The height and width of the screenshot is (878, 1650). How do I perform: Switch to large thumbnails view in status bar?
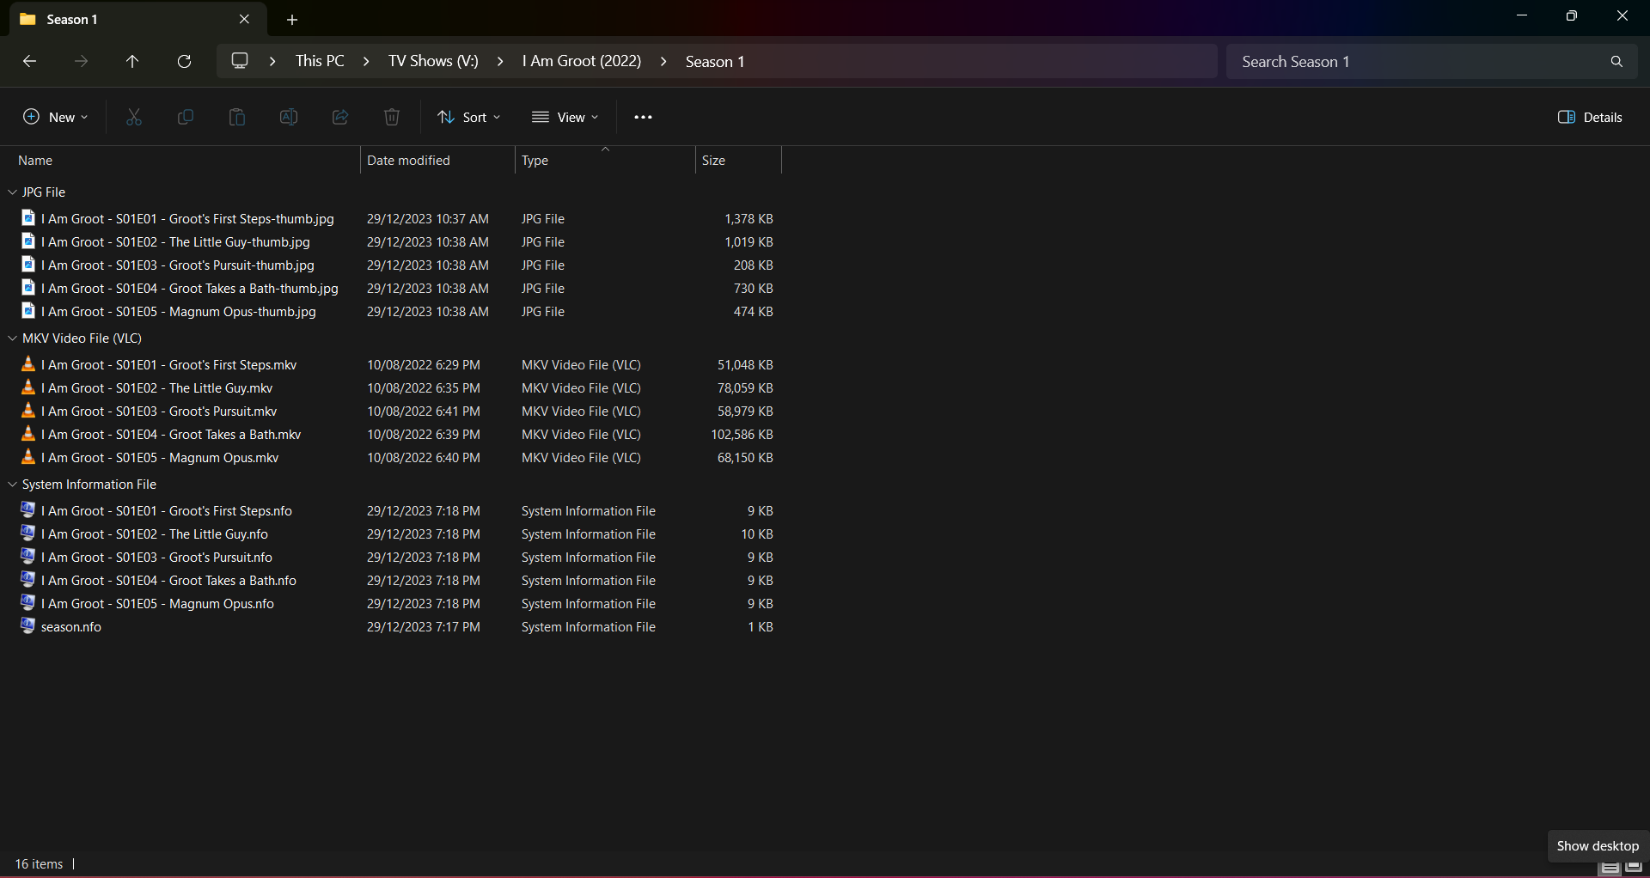tap(1634, 867)
